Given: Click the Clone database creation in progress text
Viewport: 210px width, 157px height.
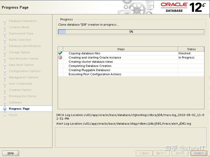Looking at the screenshot, I should click(88, 25).
